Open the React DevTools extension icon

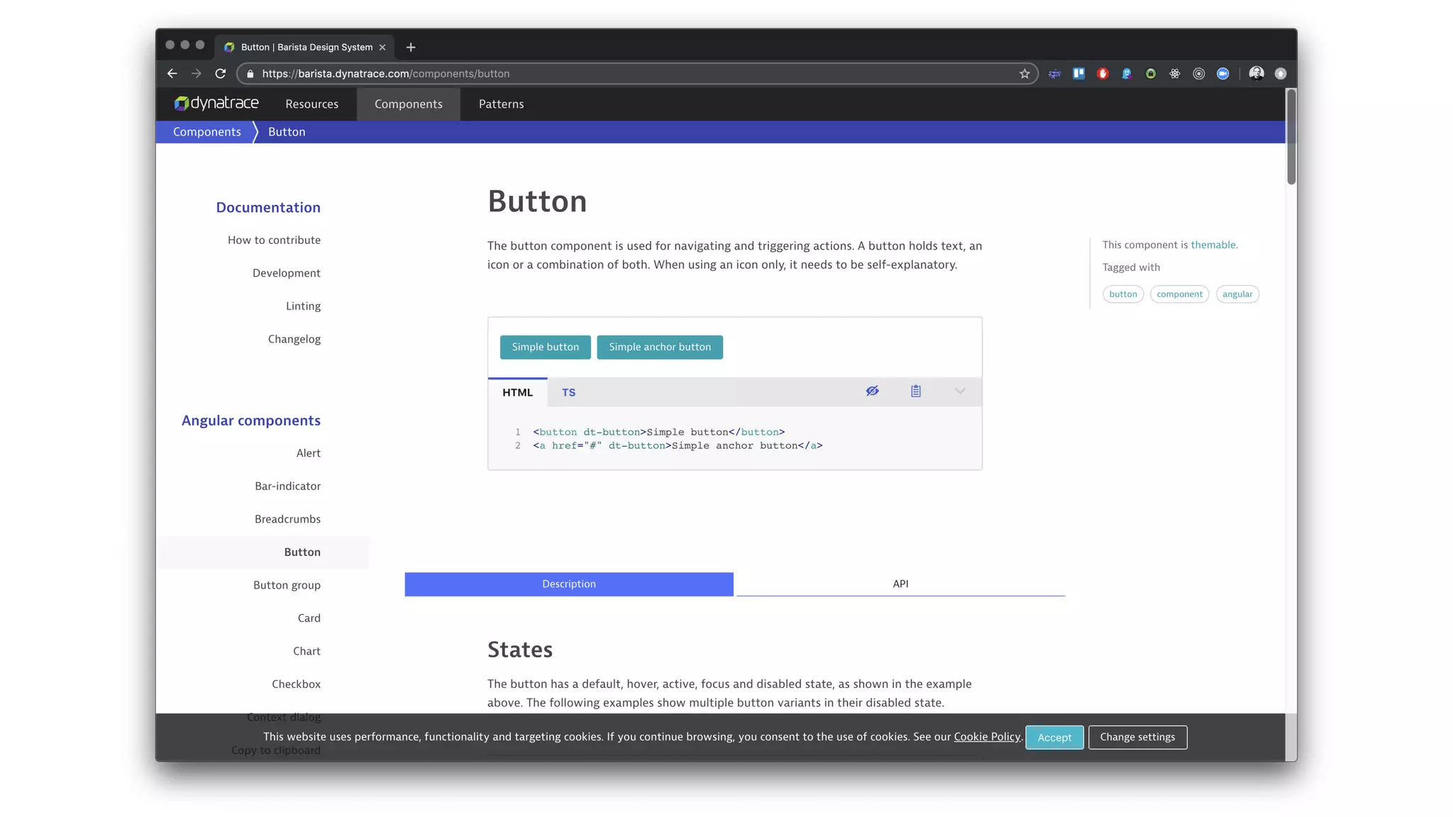(x=1175, y=74)
